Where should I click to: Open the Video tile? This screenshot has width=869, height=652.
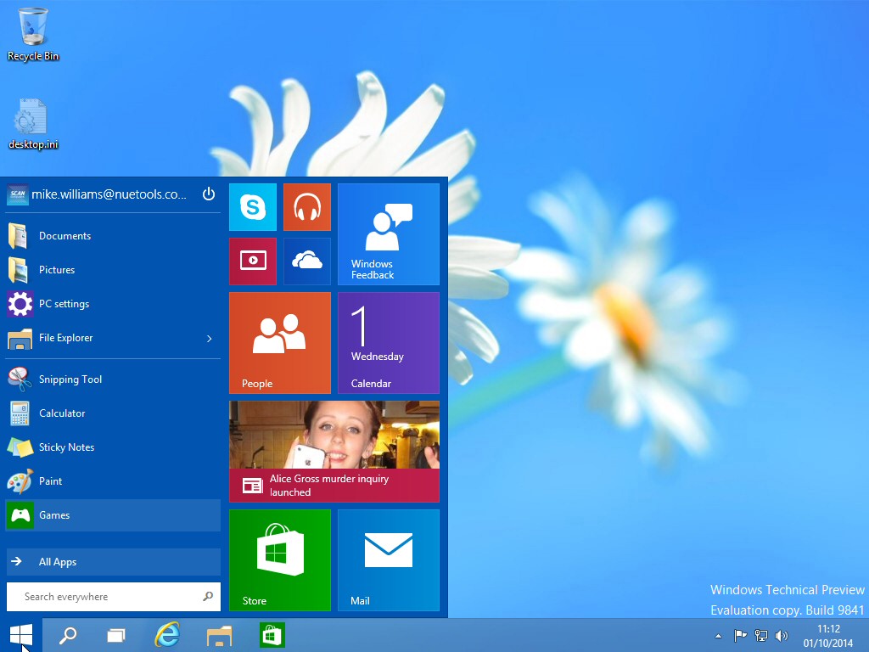pos(253,261)
